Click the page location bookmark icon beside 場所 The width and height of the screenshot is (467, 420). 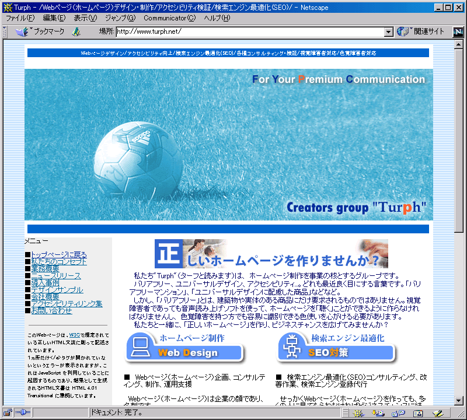76,32
